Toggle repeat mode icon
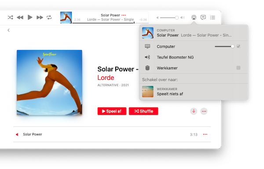The width and height of the screenshot is (264, 169). tap(49, 17)
